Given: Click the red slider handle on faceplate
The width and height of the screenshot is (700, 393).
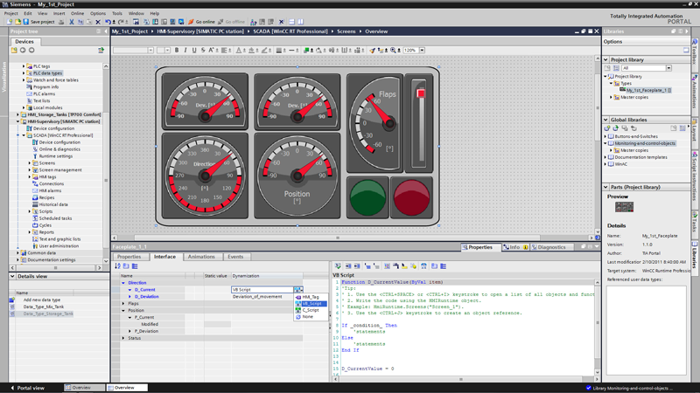Looking at the screenshot, I should tap(421, 93).
